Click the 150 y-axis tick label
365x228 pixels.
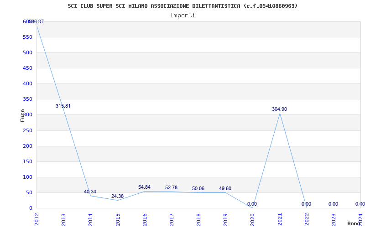tap(27, 161)
